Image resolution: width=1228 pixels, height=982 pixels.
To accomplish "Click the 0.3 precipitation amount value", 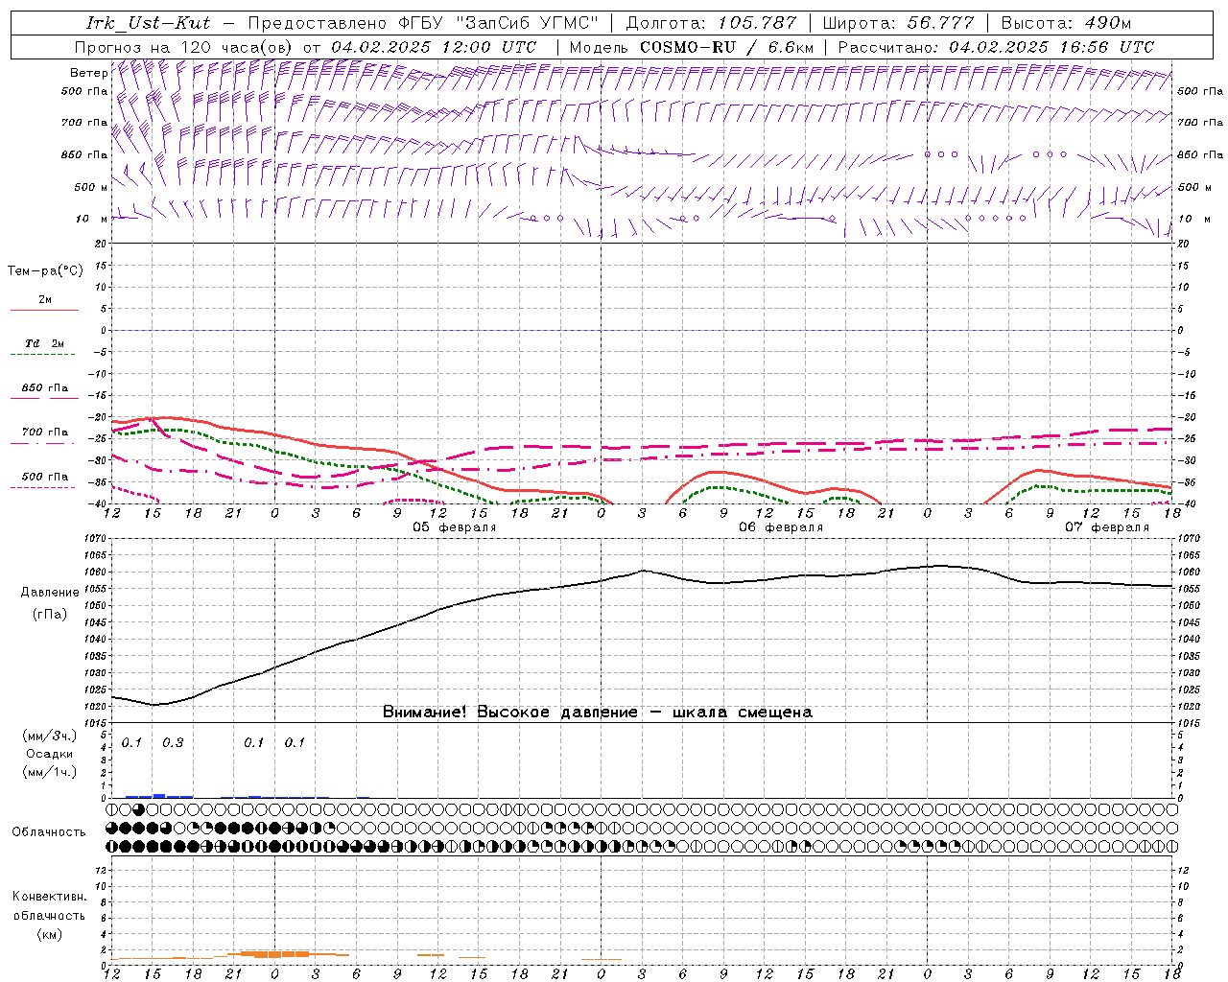I will coord(173,743).
